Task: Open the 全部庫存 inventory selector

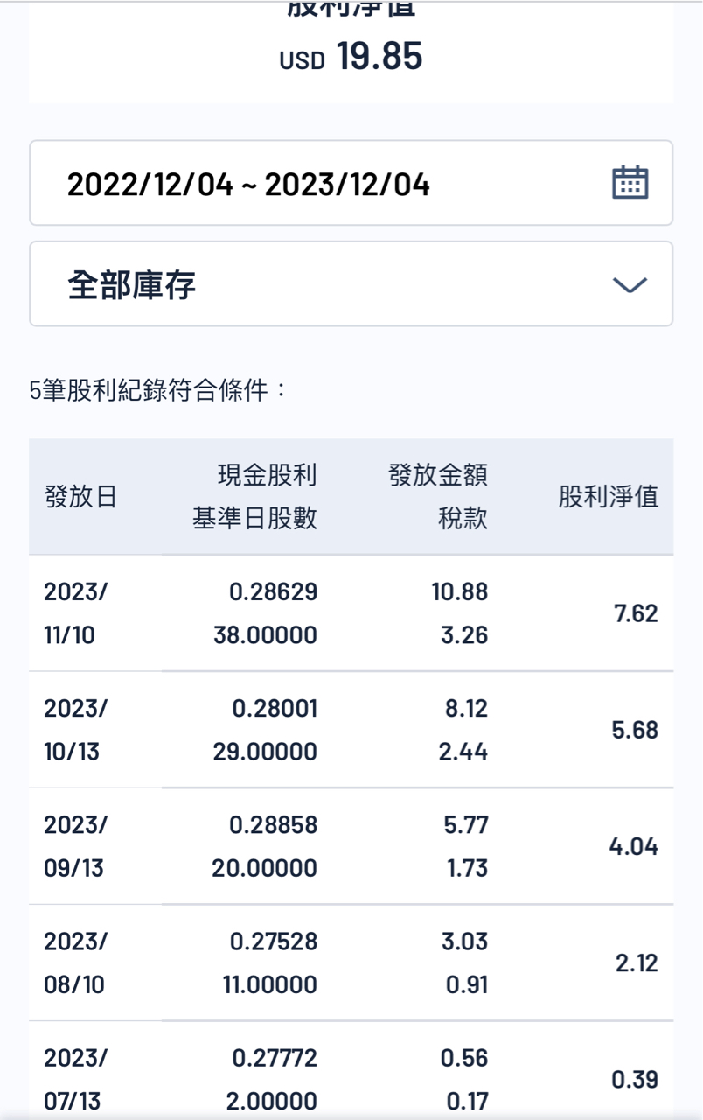Action: coord(131,285)
